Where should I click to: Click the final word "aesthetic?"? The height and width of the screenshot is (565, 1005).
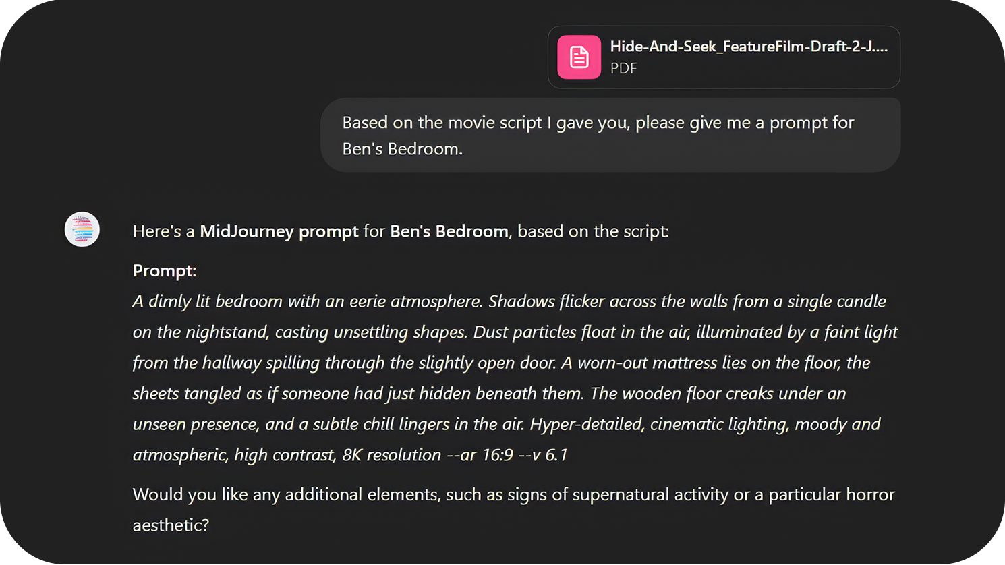(x=171, y=525)
